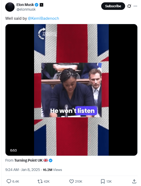Click the Grok slashed-circle icon
Viewport: 141px width, 186px height.
129,6
